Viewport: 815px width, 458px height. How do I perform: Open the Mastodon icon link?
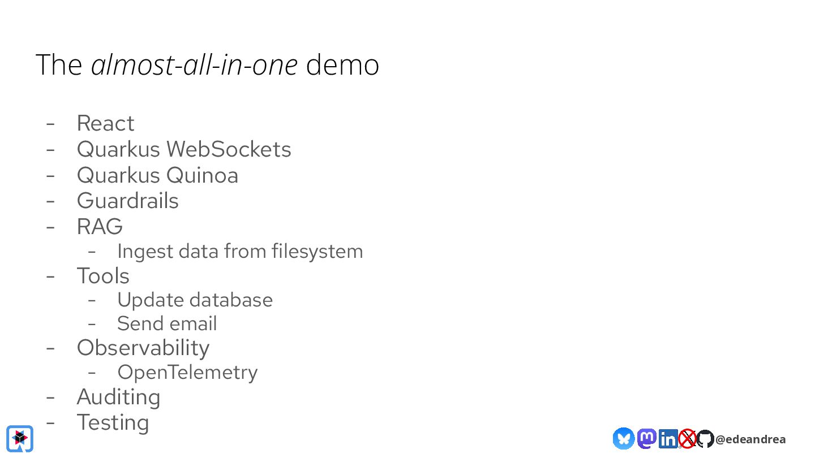[647, 438]
